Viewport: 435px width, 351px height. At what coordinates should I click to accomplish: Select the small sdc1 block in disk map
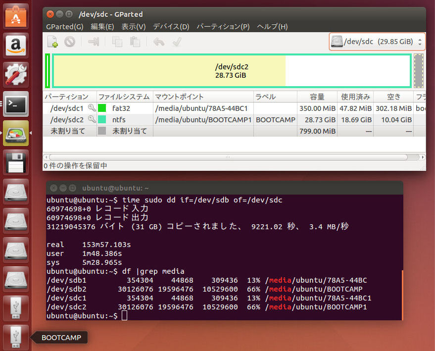[x=48, y=71]
